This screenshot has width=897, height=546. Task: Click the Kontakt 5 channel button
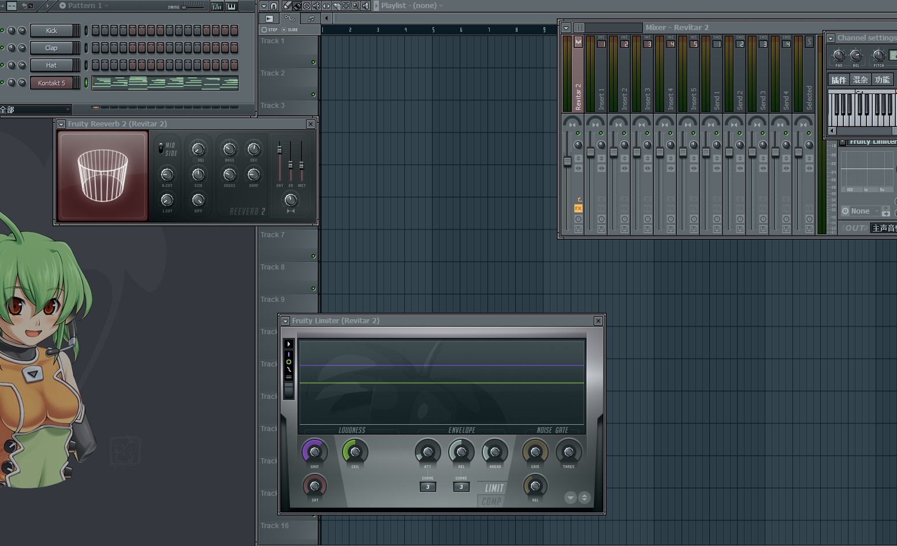[52, 83]
